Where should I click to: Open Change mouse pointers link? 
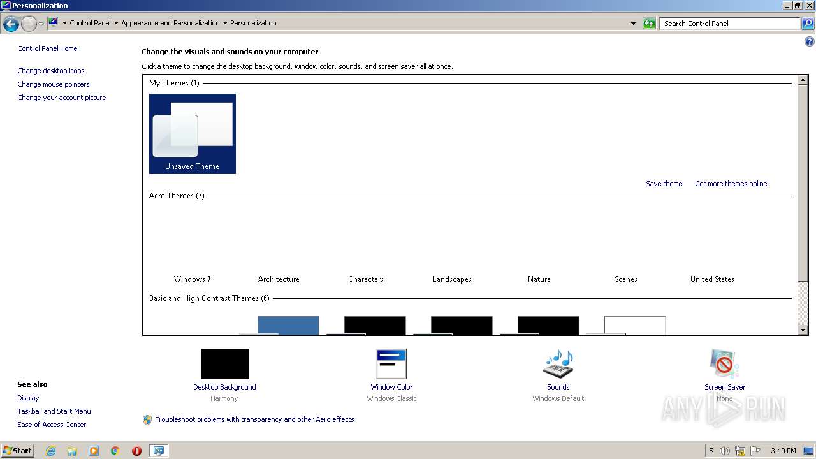coord(54,84)
